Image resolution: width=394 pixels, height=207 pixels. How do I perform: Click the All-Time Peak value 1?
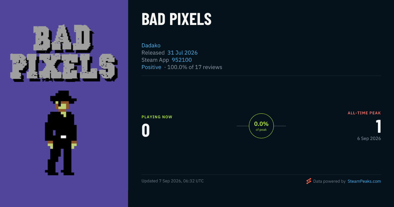378,126
